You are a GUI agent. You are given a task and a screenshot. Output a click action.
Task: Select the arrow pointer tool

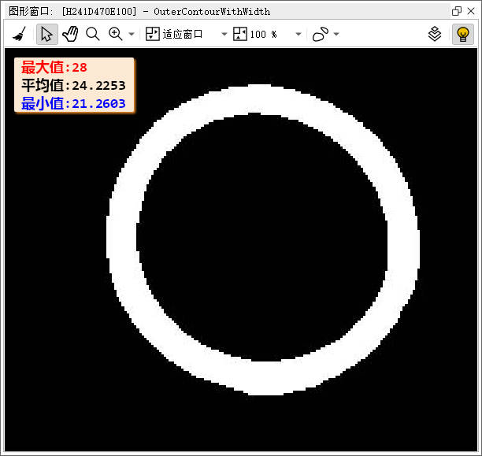point(46,34)
